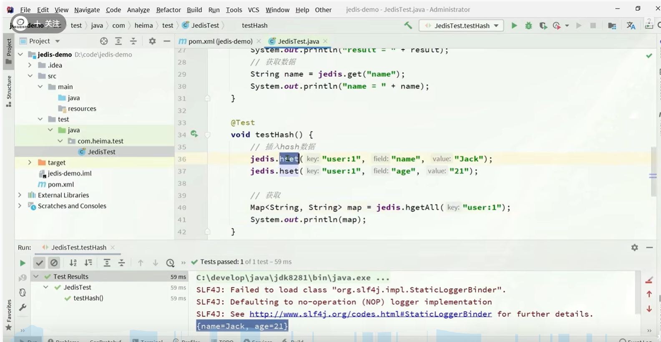Collapse the main folder
661x342 pixels.
40,87
